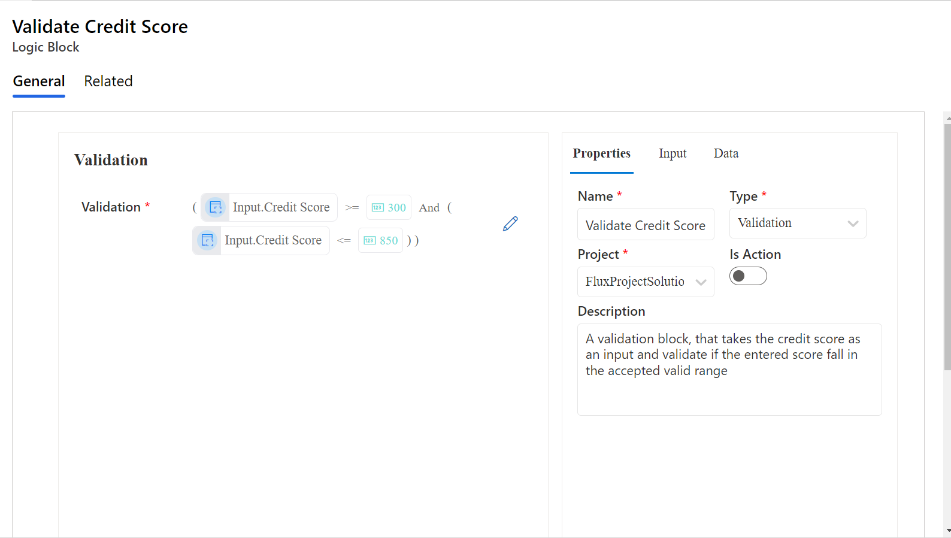Image resolution: width=951 pixels, height=538 pixels.
Task: Select the Properties tab
Action: pyautogui.click(x=601, y=153)
